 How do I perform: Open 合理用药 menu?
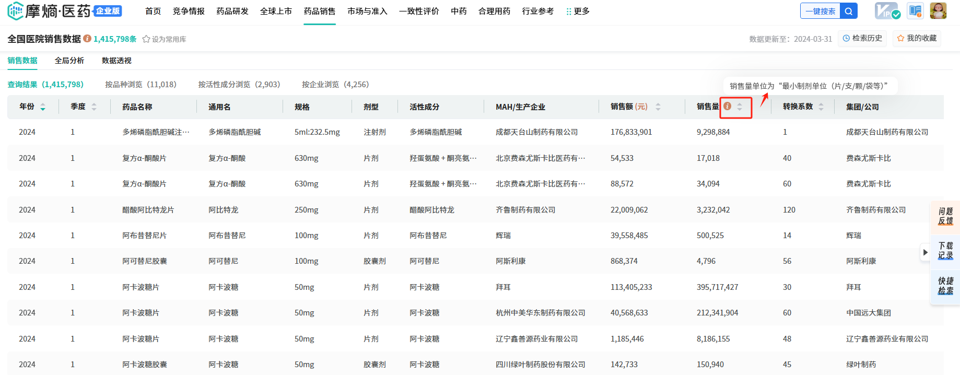[x=494, y=11]
